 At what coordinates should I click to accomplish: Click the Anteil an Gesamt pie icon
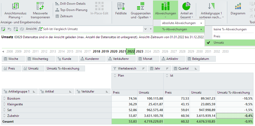tap(186, 6)
